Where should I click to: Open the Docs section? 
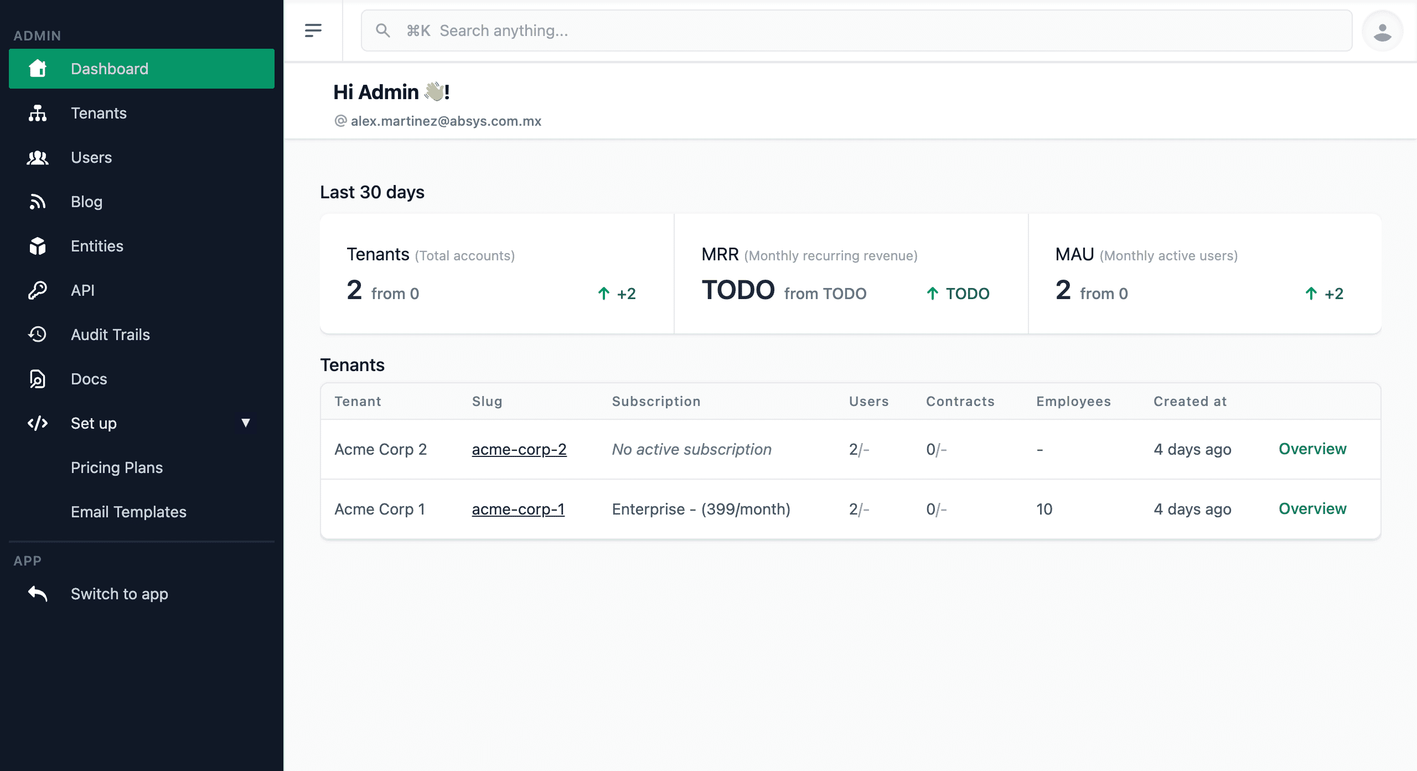(x=142, y=379)
